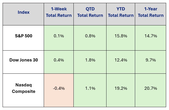Select the Nasdaq QTD 1.1% cell
Screen dimensions: 169x110
[x=90, y=88]
